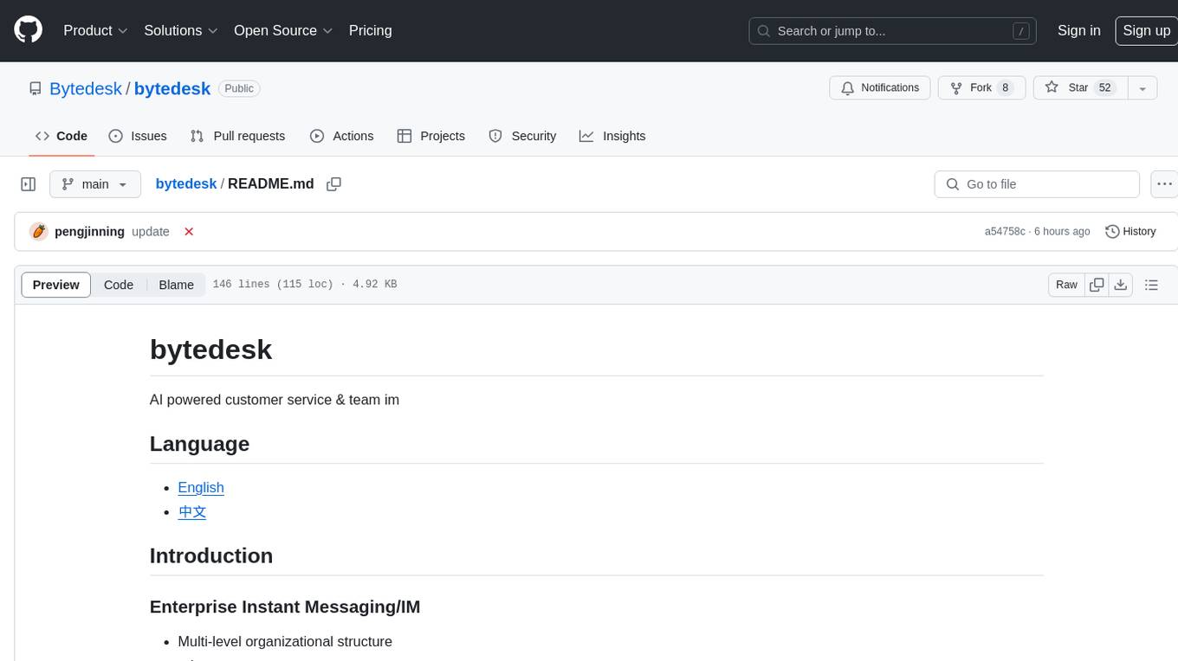Expand the file tree side panel
This screenshot has width=1178, height=661.
[28, 184]
